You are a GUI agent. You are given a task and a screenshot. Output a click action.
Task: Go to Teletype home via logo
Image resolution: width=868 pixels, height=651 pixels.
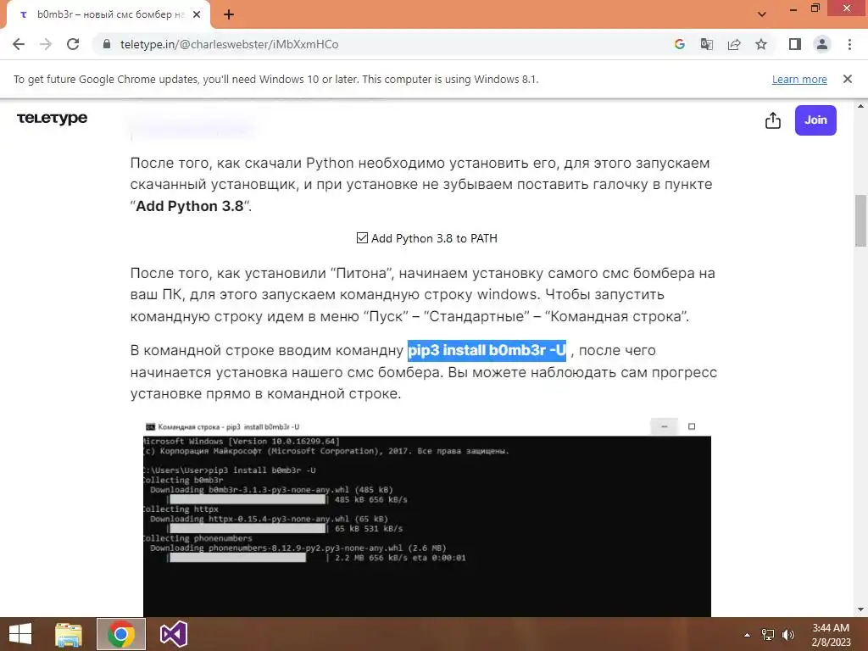click(x=52, y=119)
